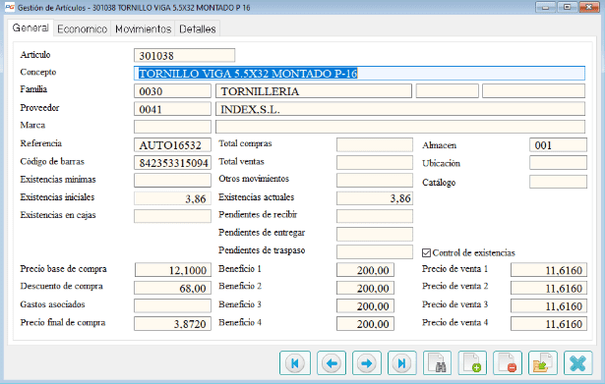Viewport: 605px width, 384px height.
Task: Click the Articulo field showing 301038
Action: pos(184,55)
